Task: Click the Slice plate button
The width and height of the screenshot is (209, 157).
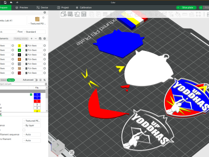Action: (x=188, y=7)
